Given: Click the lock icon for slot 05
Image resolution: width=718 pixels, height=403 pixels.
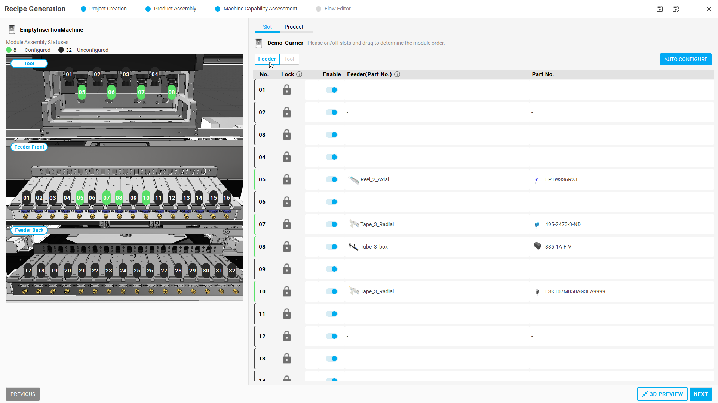Looking at the screenshot, I should [287, 179].
